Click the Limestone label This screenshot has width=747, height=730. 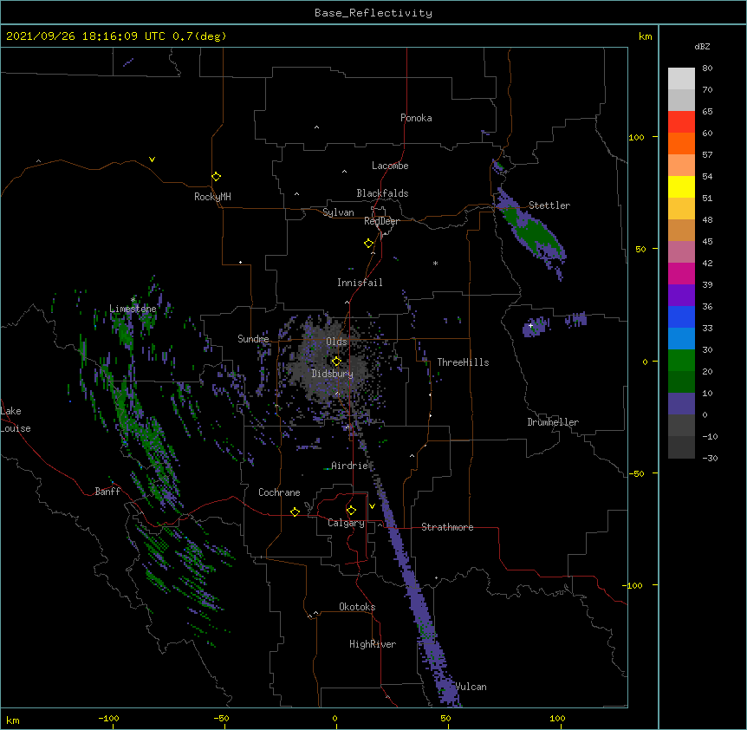coord(133,309)
